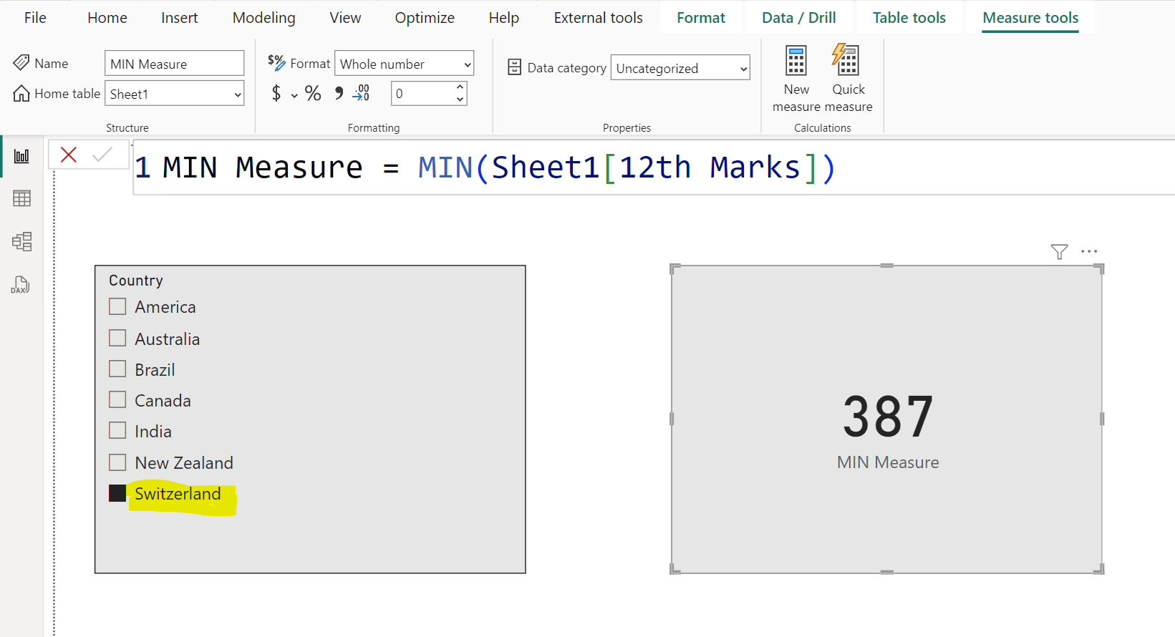Open the Table tools tab
Viewport: 1175px width, 637px height.
(x=909, y=18)
